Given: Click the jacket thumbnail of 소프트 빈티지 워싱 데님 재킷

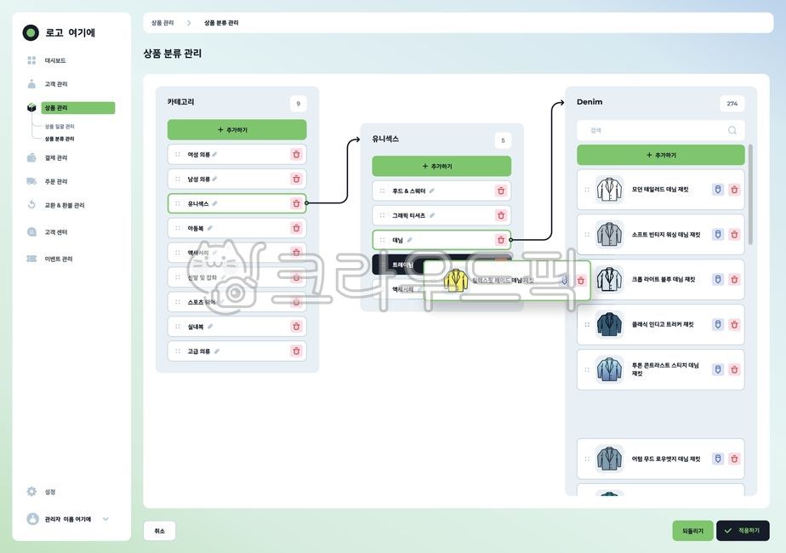Looking at the screenshot, I should (x=608, y=234).
